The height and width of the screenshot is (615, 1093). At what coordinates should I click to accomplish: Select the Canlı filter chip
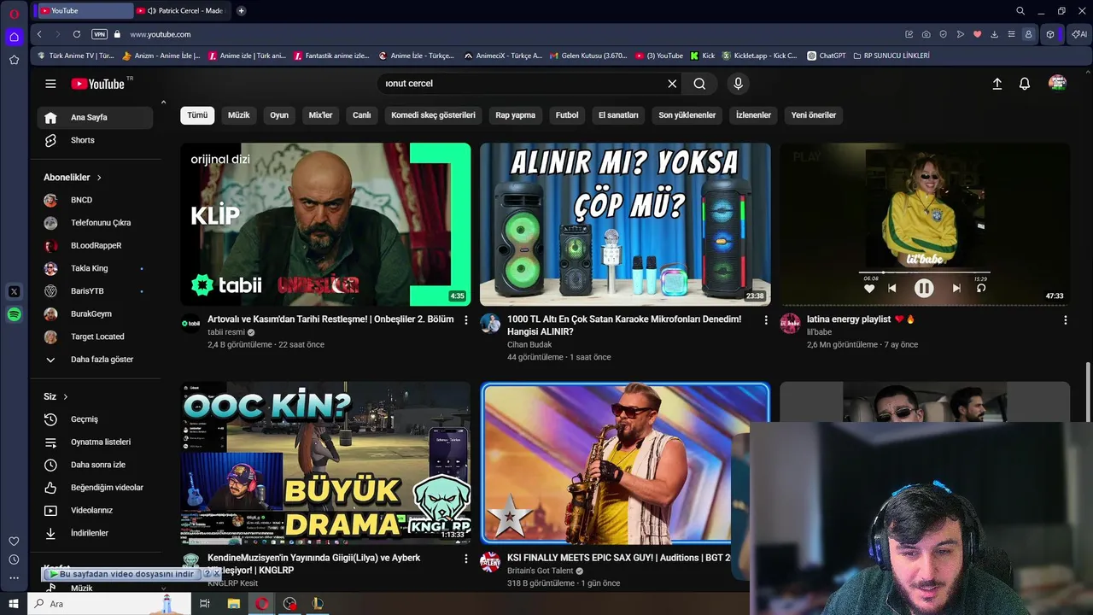coord(362,115)
